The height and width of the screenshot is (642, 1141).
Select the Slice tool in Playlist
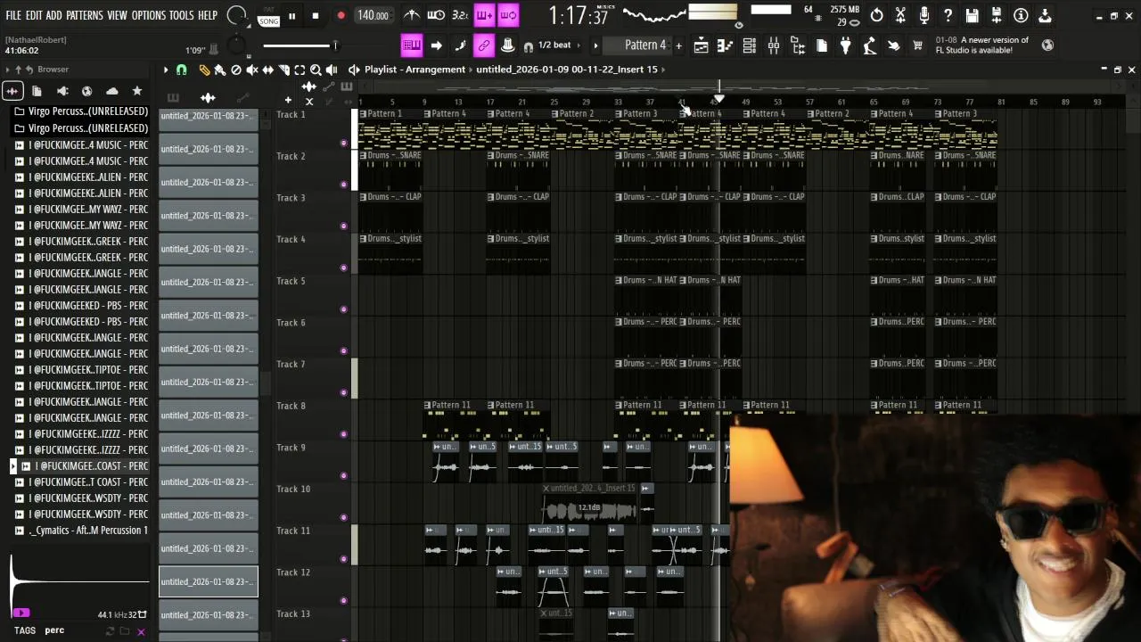[x=283, y=70]
